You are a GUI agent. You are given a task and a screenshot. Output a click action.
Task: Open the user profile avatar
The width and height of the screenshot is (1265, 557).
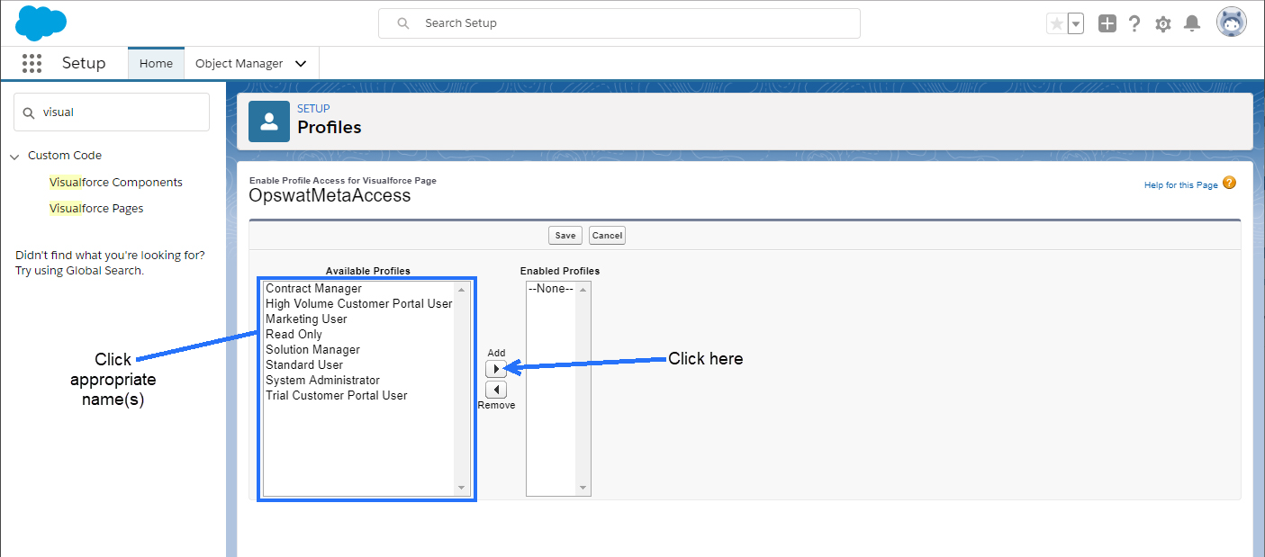tap(1232, 22)
